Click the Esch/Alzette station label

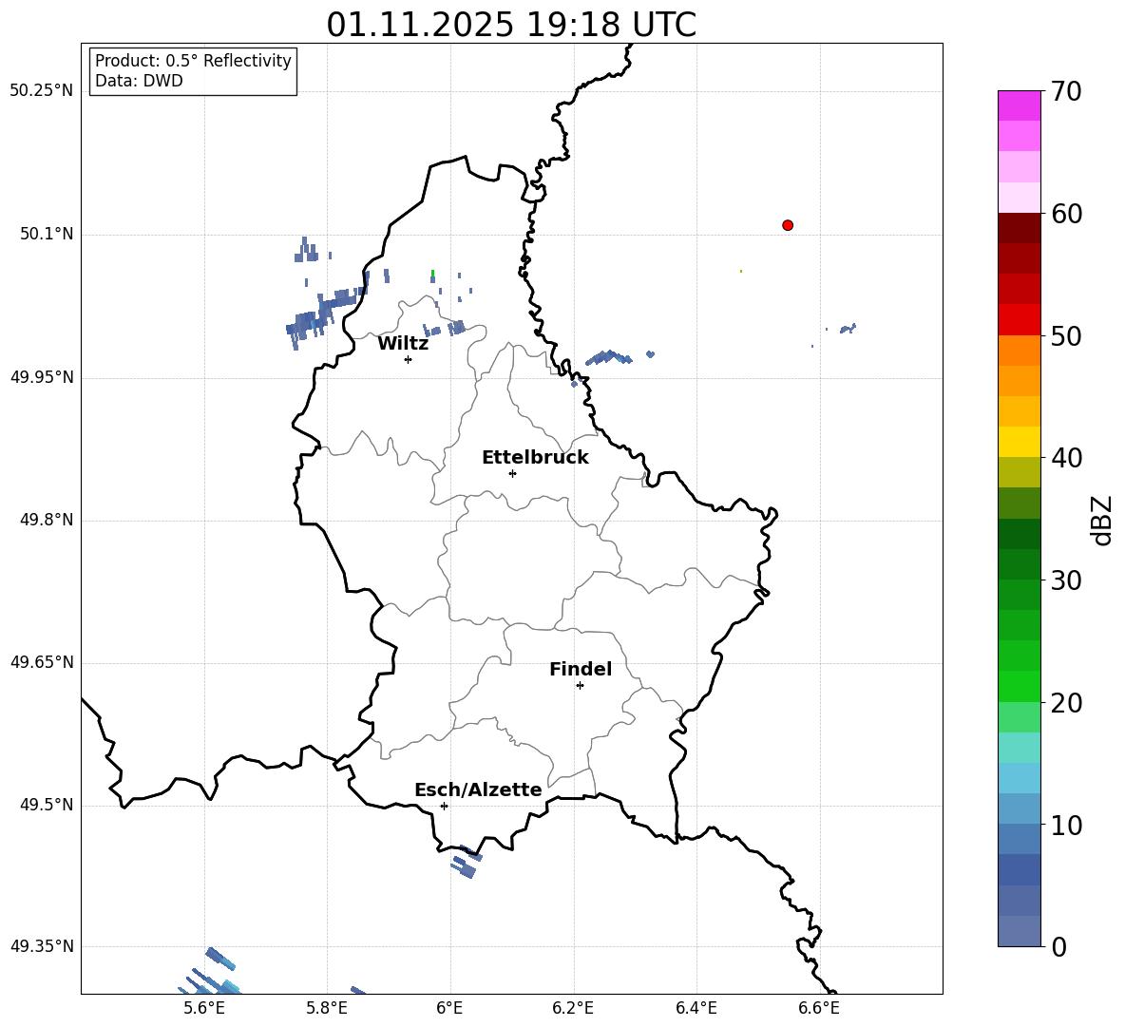[478, 789]
